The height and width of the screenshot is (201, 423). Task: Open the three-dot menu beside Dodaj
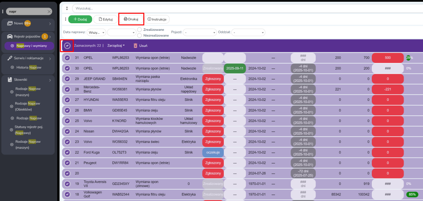[x=65, y=19]
